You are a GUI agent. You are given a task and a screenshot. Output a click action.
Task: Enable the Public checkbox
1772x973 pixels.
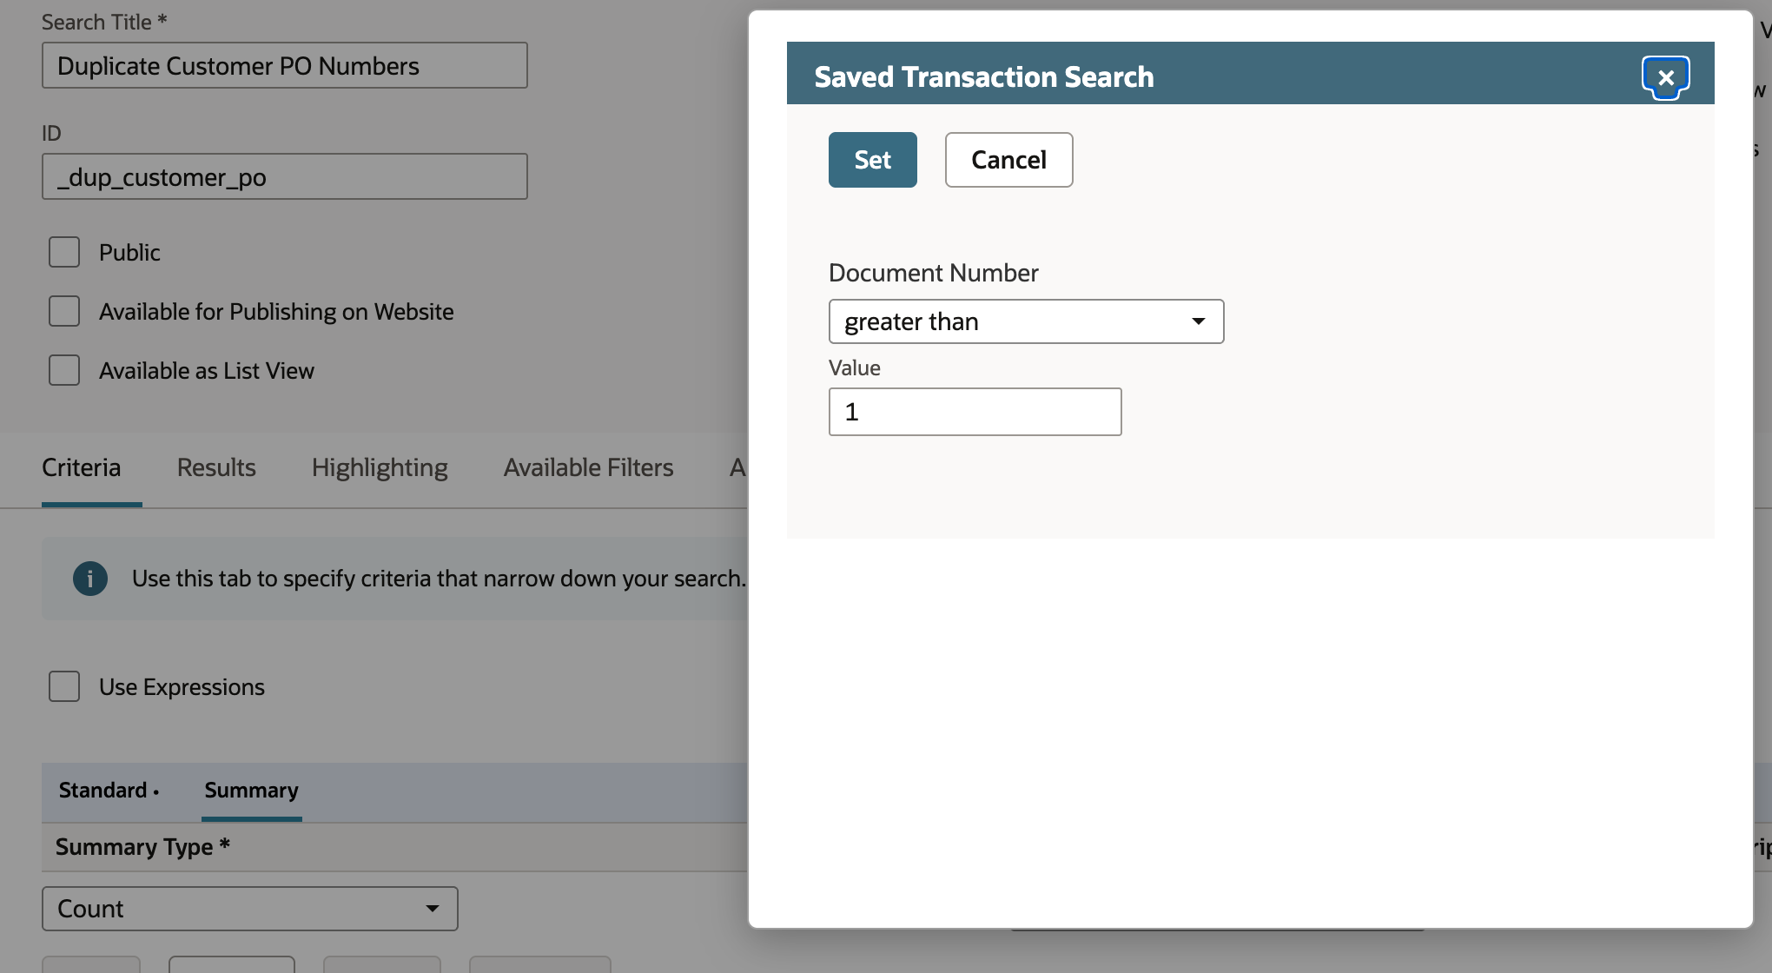[64, 253]
